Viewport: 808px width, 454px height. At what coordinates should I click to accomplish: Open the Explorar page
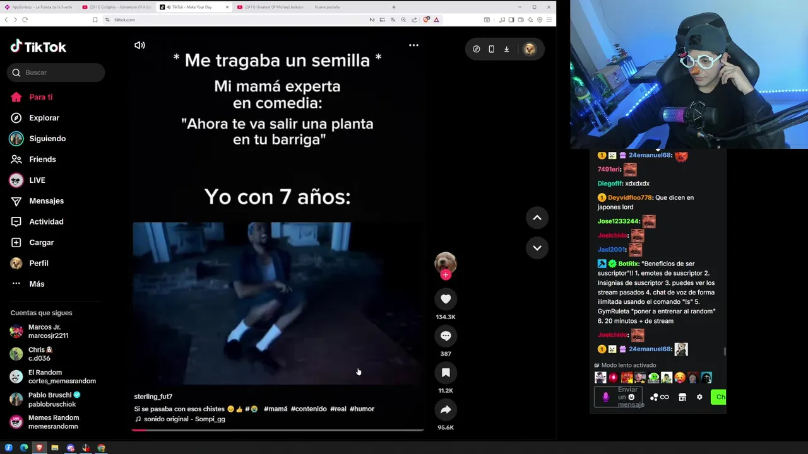(x=35, y=118)
